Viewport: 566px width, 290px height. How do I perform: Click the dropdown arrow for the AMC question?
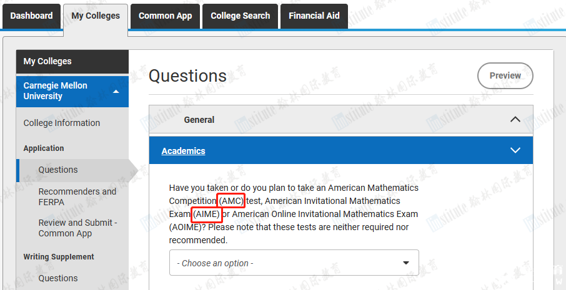point(406,263)
